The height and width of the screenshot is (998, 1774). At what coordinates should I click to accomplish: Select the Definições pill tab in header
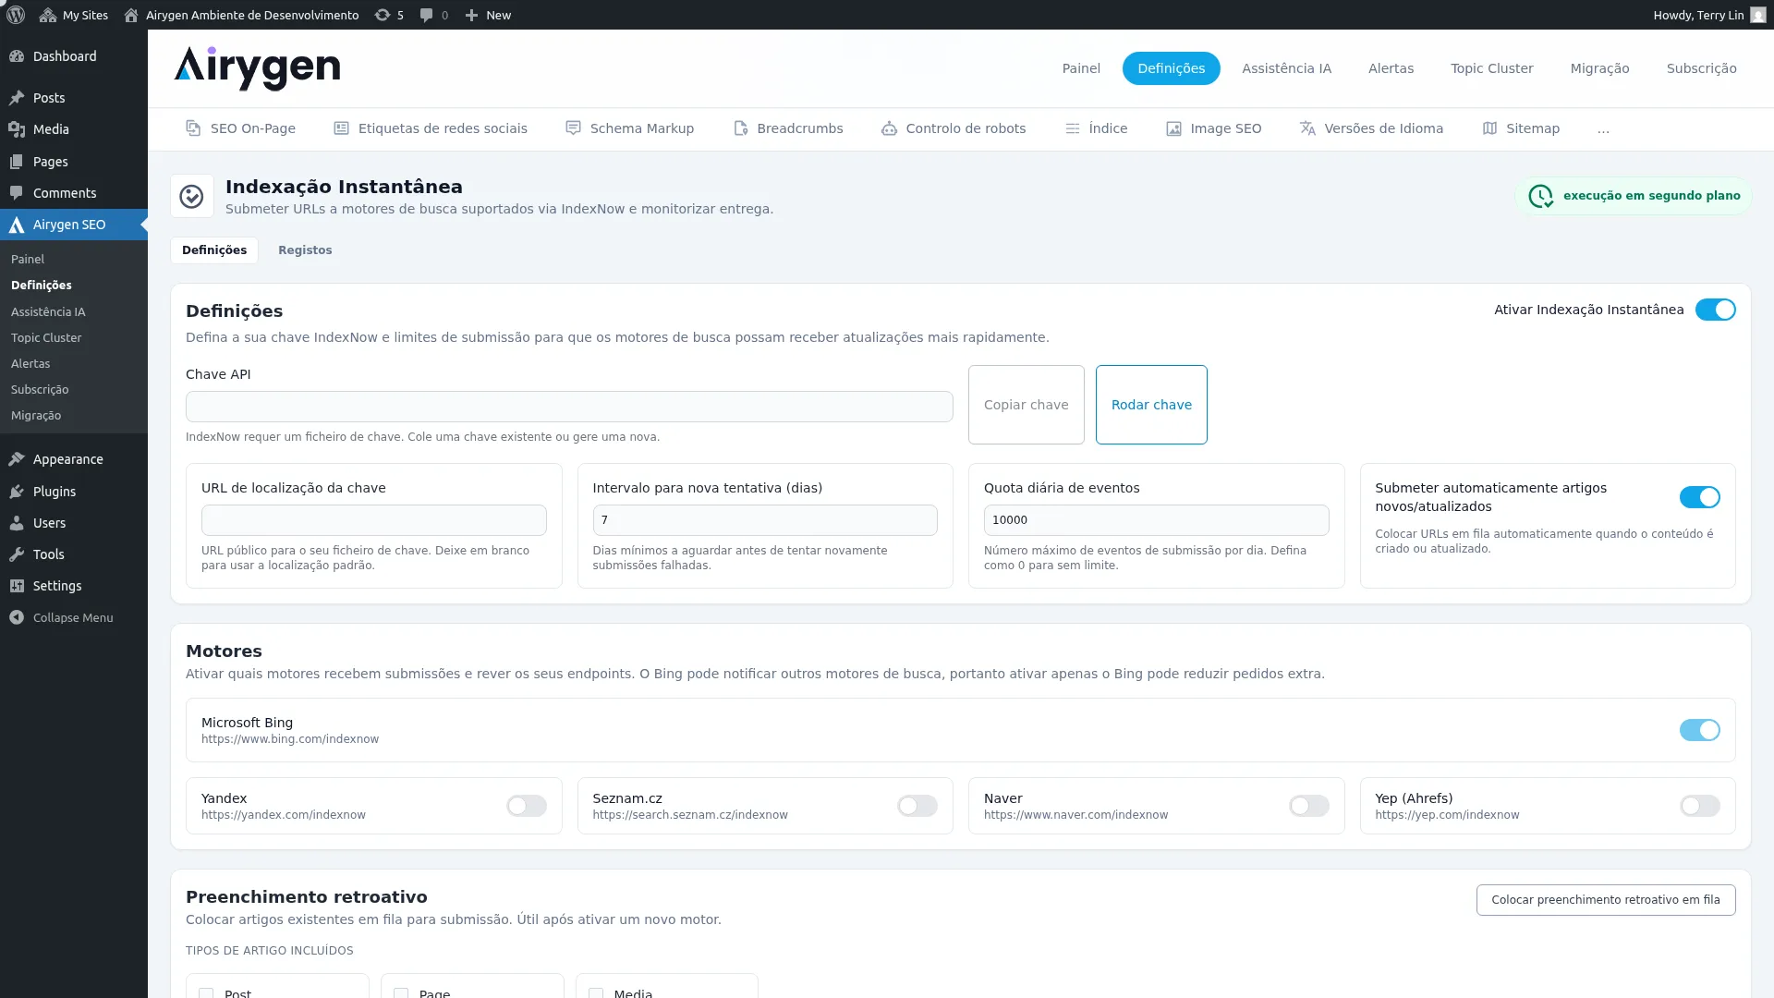click(1171, 68)
